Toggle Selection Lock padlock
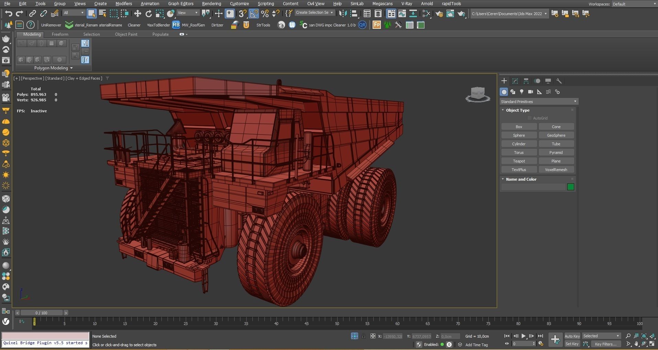Screen dimensions: 658x350 364,336
